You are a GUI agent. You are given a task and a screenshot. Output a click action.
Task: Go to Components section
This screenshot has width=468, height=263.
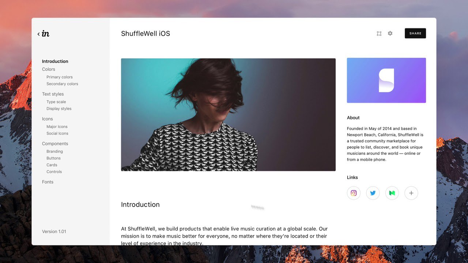pyautogui.click(x=55, y=144)
